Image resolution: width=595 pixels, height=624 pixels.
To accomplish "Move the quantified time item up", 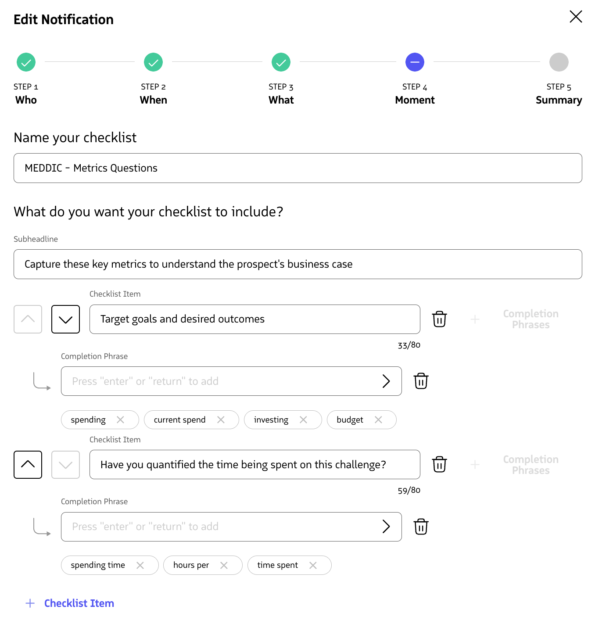I will [x=28, y=464].
